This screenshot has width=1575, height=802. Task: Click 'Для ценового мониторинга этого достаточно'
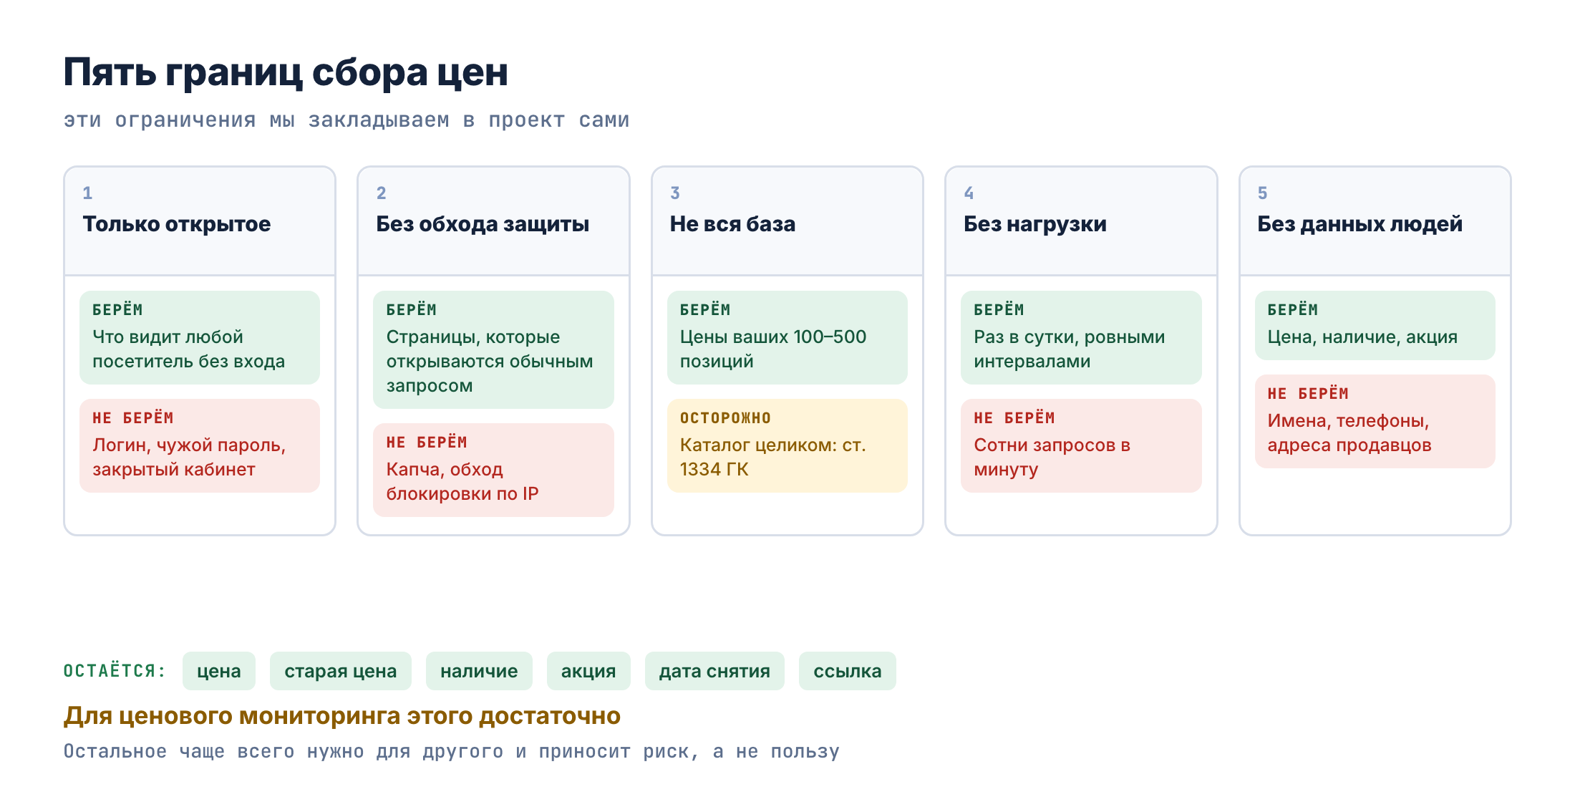click(x=342, y=715)
